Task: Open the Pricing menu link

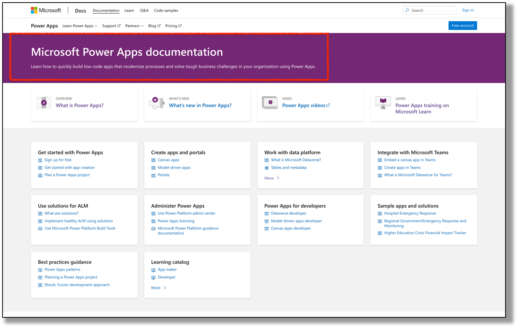Action: [173, 26]
